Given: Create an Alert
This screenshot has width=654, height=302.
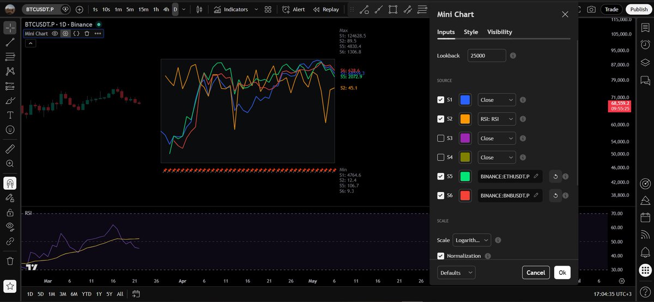Looking at the screenshot, I should (x=294, y=9).
